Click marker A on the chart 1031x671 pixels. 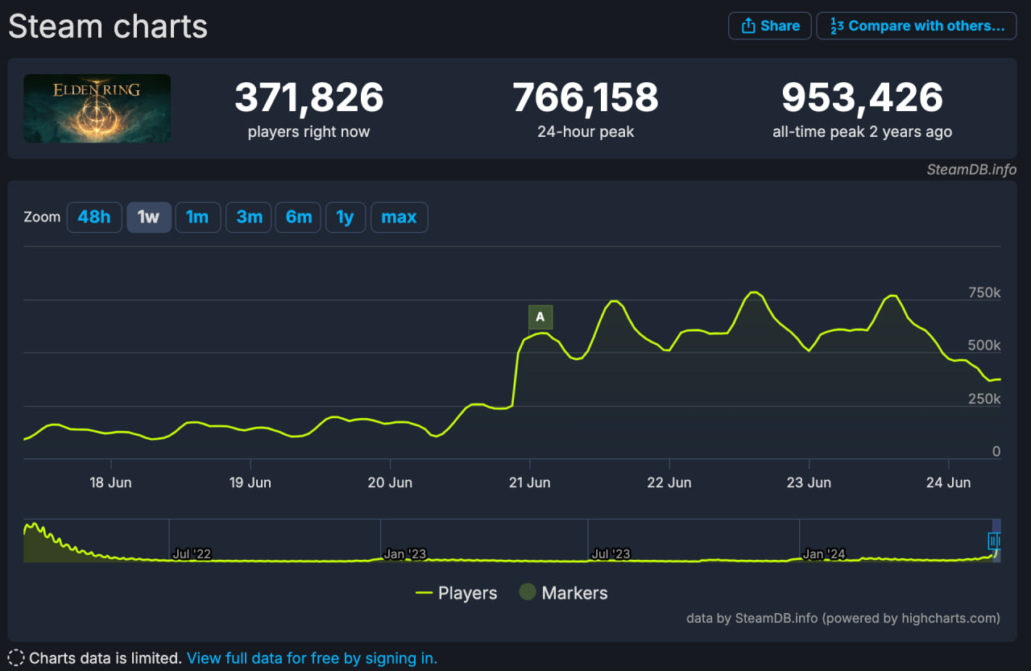pyautogui.click(x=540, y=317)
